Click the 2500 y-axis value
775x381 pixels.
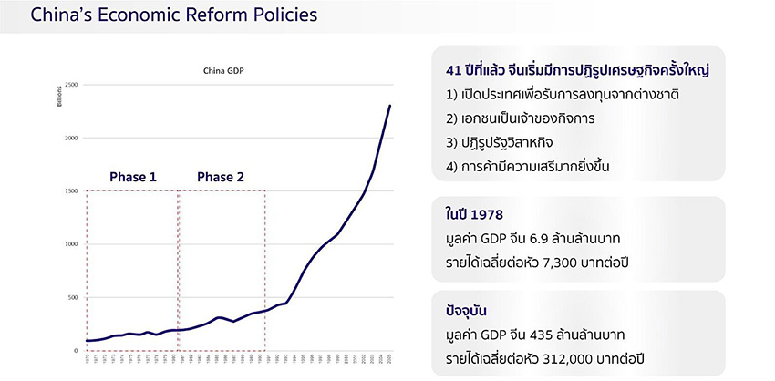72,85
